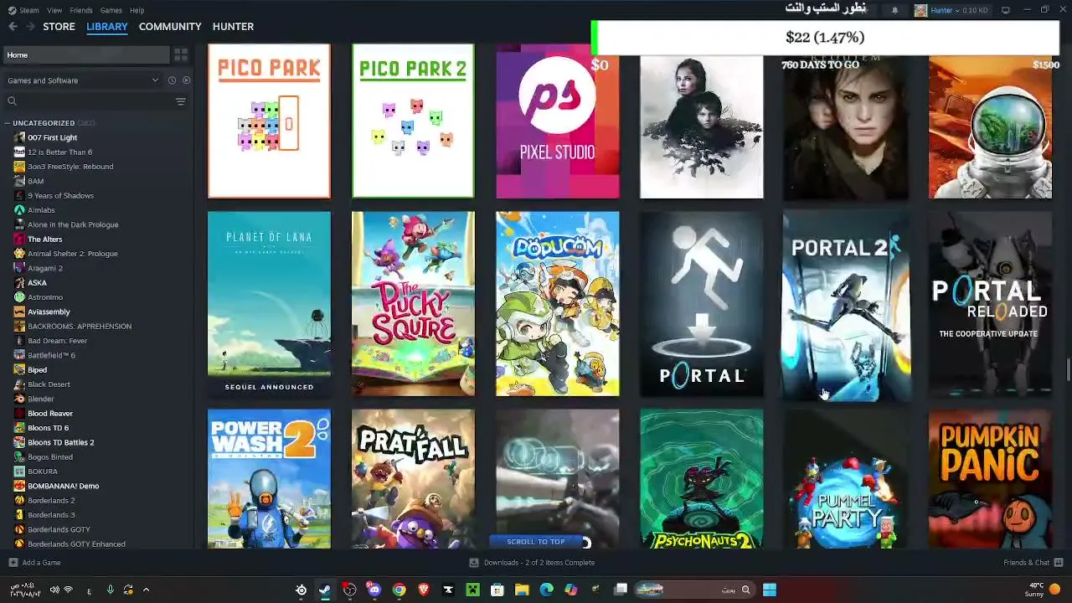The width and height of the screenshot is (1072, 603).
Task: Open Microsoft Edge from the taskbar
Action: click(547, 590)
